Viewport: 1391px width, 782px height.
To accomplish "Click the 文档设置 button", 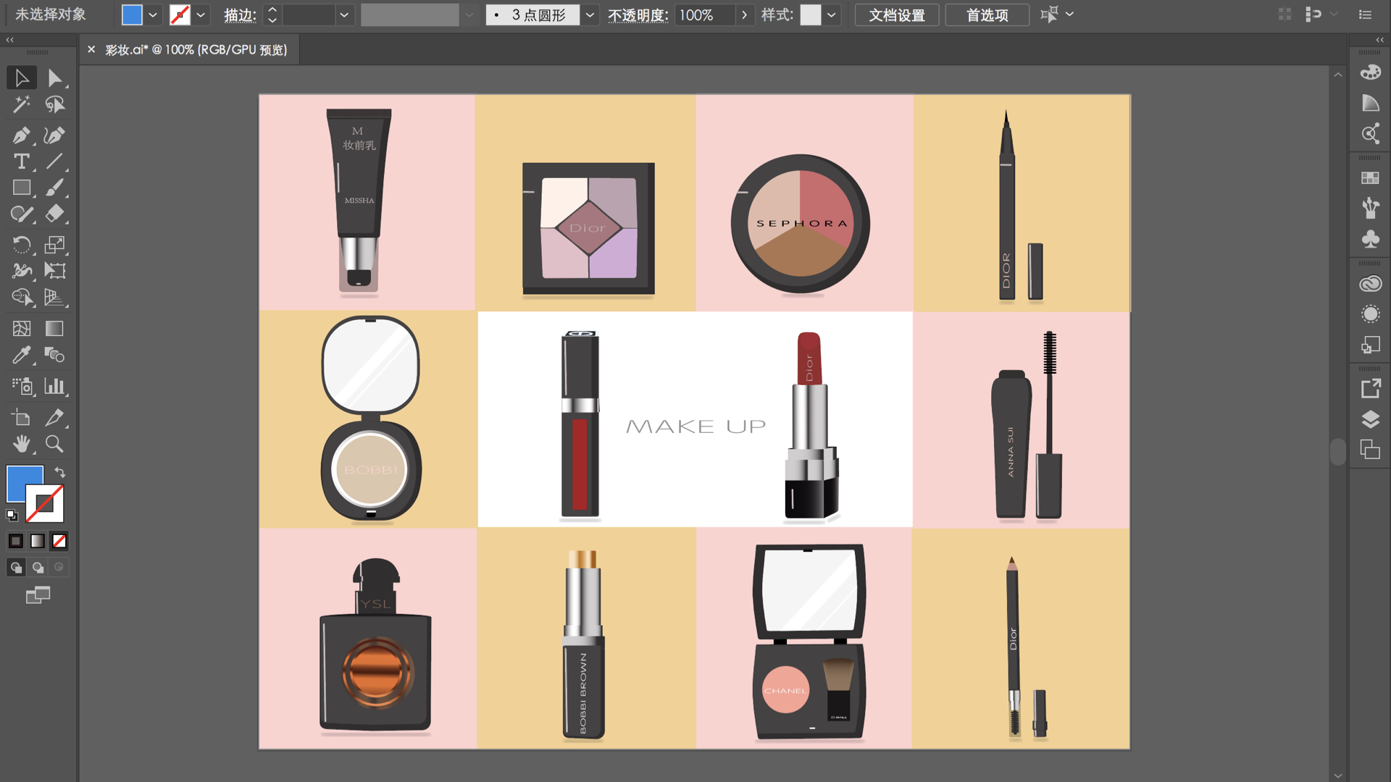I will [x=896, y=14].
